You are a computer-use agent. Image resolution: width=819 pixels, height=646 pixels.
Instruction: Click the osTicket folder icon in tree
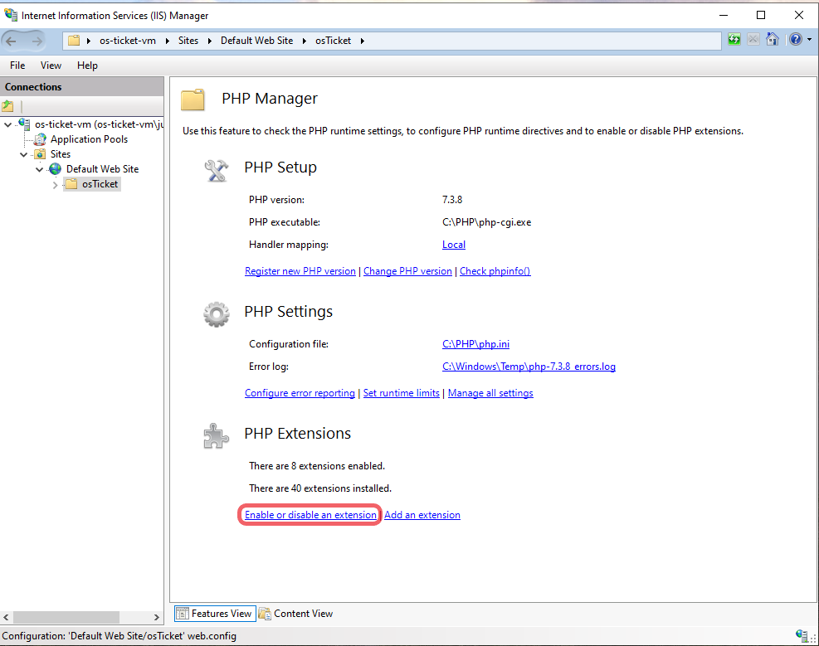(x=71, y=183)
